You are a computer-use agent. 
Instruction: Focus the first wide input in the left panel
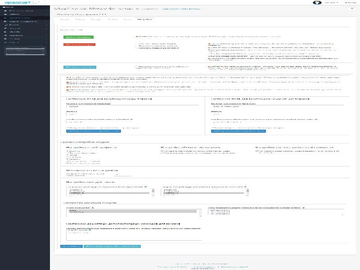pyautogui.click(x=132, y=107)
